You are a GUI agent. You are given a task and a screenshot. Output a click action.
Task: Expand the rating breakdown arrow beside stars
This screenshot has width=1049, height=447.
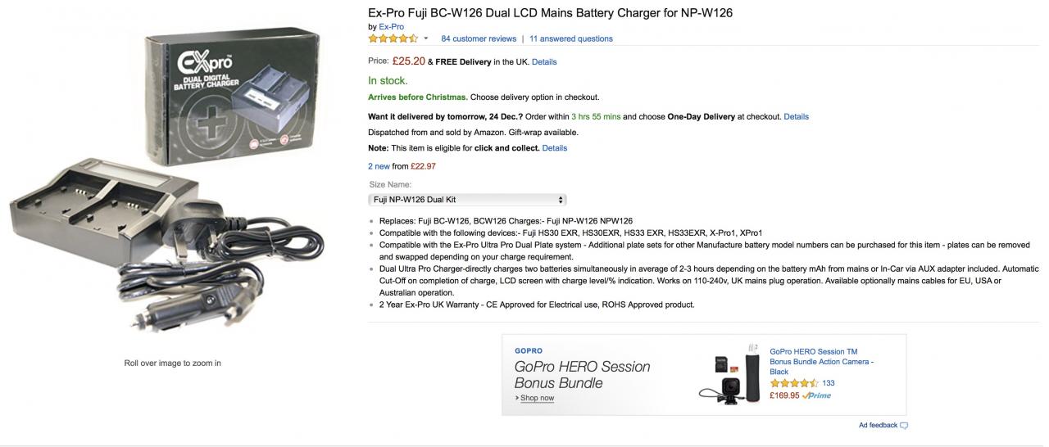click(426, 38)
